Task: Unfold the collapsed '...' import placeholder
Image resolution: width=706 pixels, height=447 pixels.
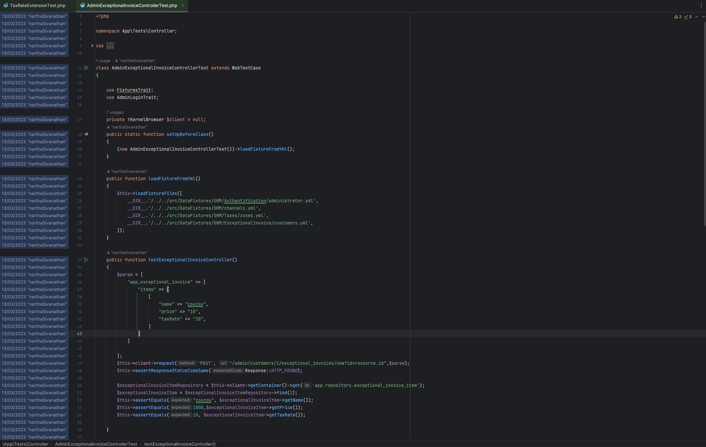Action: coord(110,46)
